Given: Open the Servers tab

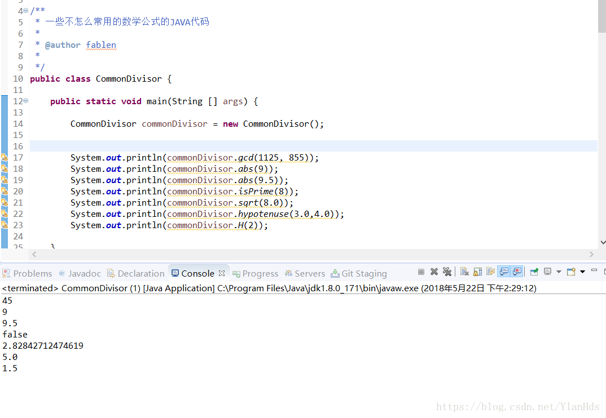Looking at the screenshot, I should (x=305, y=273).
